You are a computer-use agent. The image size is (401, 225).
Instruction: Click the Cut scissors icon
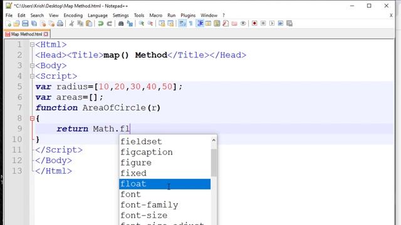[x=71, y=24]
